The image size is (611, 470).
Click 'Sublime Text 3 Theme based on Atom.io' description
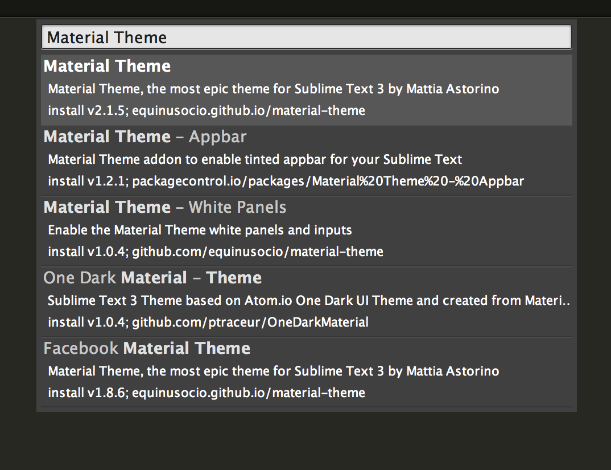tap(308, 300)
